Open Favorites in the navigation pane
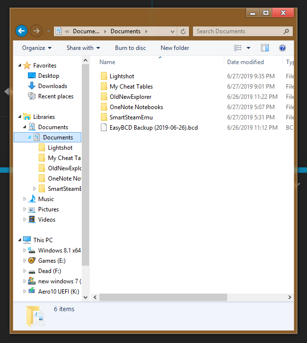307x343 pixels. [45, 66]
